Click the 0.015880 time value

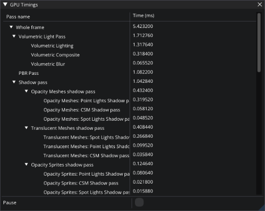pos(143,191)
